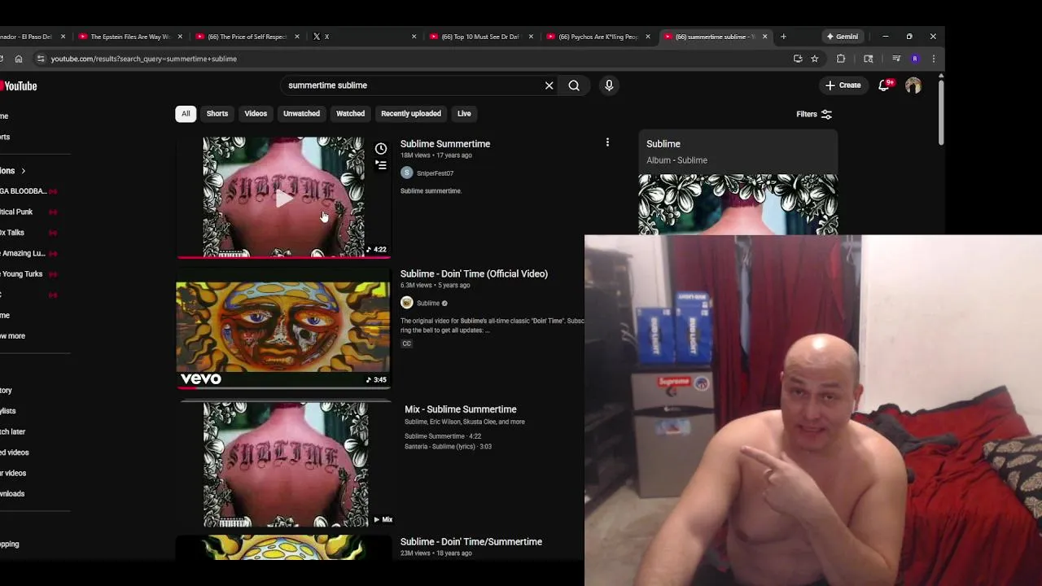Open YouTube notifications bell
Image resolution: width=1042 pixels, height=586 pixels.
coord(884,85)
